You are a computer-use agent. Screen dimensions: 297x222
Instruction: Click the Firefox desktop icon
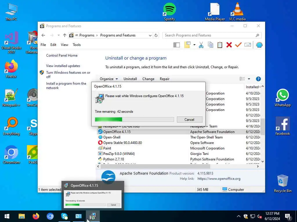11,69
